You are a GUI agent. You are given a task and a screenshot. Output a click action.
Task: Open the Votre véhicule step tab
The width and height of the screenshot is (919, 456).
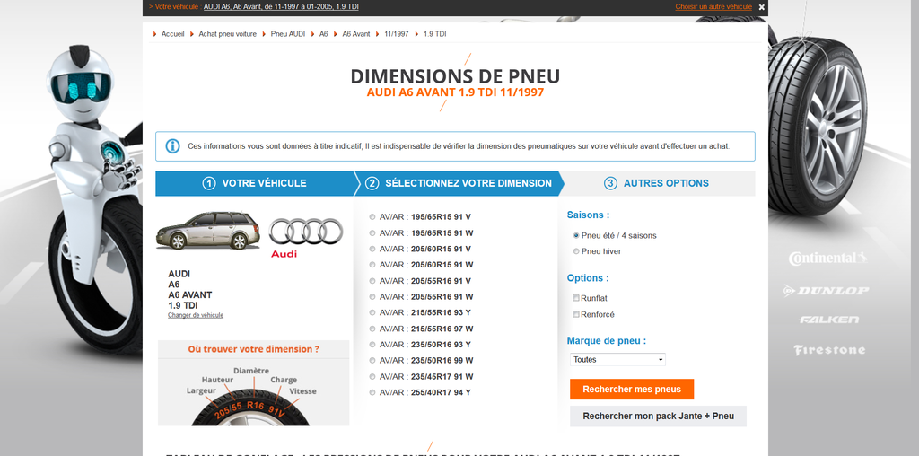coord(256,183)
